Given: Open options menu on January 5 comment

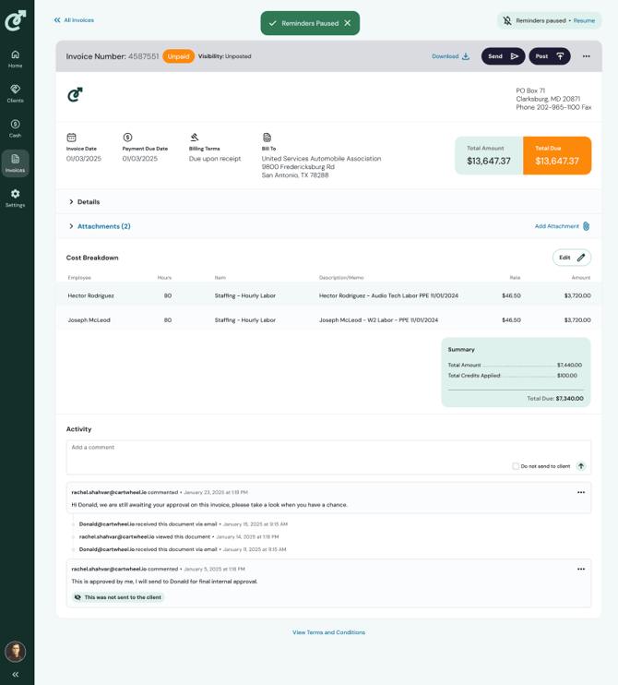Looking at the screenshot, I should pos(581,569).
